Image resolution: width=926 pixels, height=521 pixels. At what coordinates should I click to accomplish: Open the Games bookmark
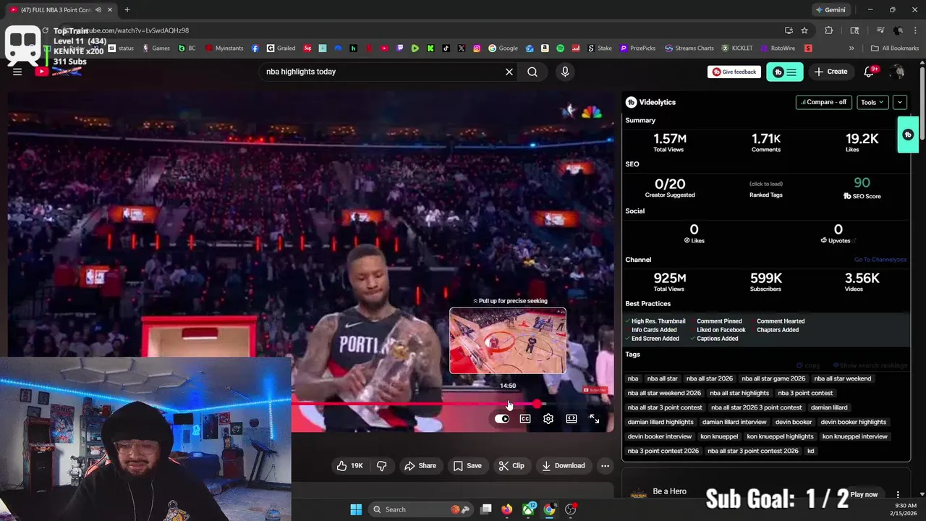[156, 48]
